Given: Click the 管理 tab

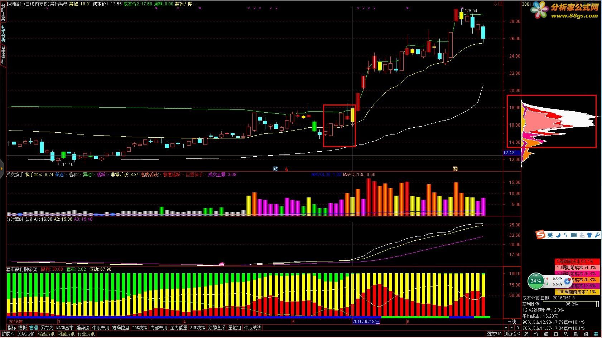Looking at the screenshot, I should tap(33, 328).
